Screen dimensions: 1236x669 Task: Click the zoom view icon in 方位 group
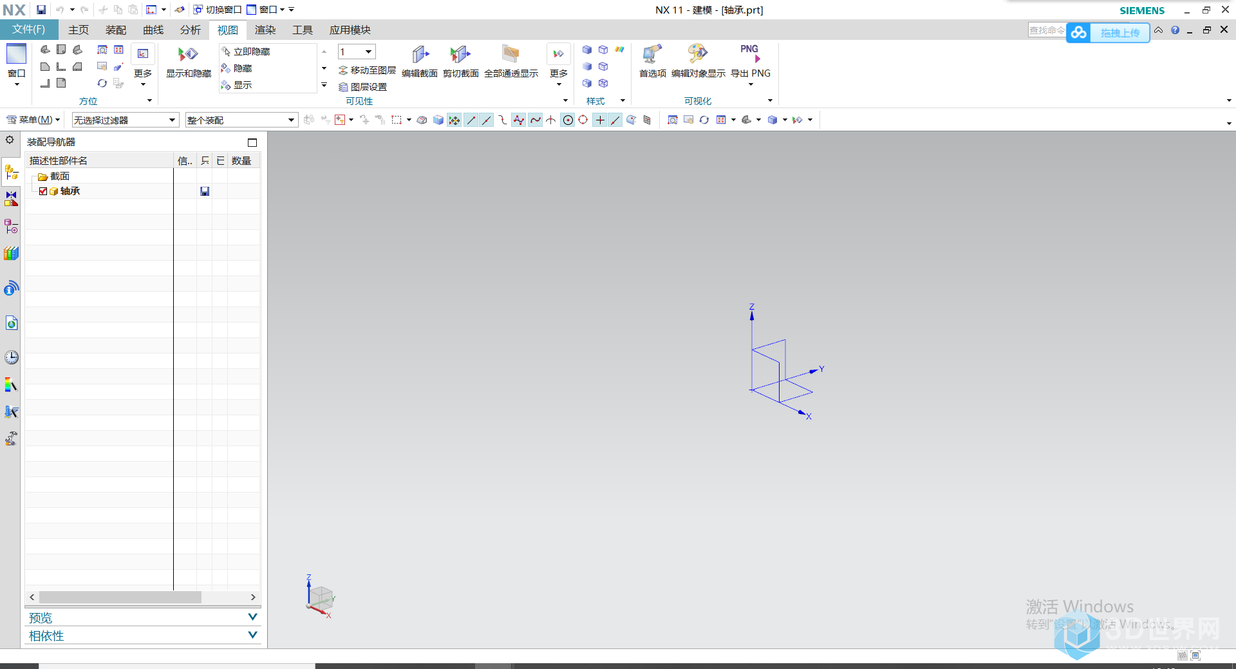[x=102, y=50]
